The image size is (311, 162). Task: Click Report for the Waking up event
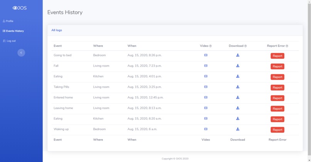point(277,130)
